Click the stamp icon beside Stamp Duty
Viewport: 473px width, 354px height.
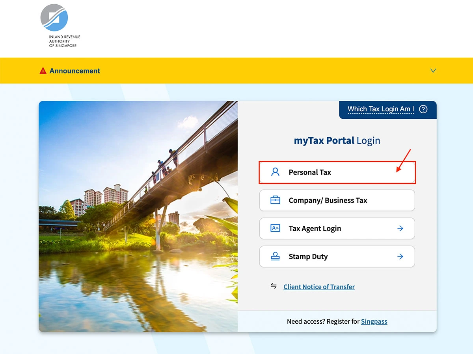coord(275,256)
